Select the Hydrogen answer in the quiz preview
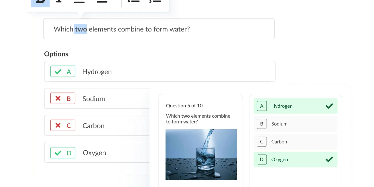374x187 pixels. 295,106
